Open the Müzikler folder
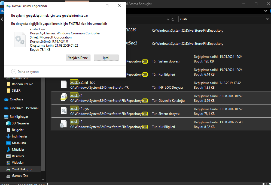 [x=18, y=150]
